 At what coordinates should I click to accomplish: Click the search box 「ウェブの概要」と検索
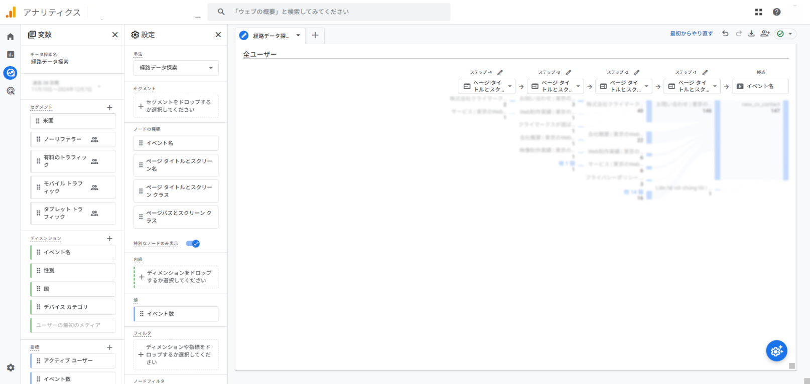click(x=329, y=12)
